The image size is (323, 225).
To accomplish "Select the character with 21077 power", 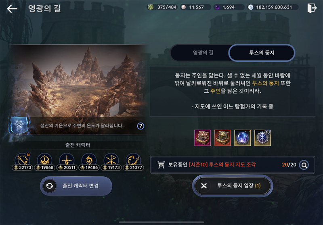I will click(134, 162).
